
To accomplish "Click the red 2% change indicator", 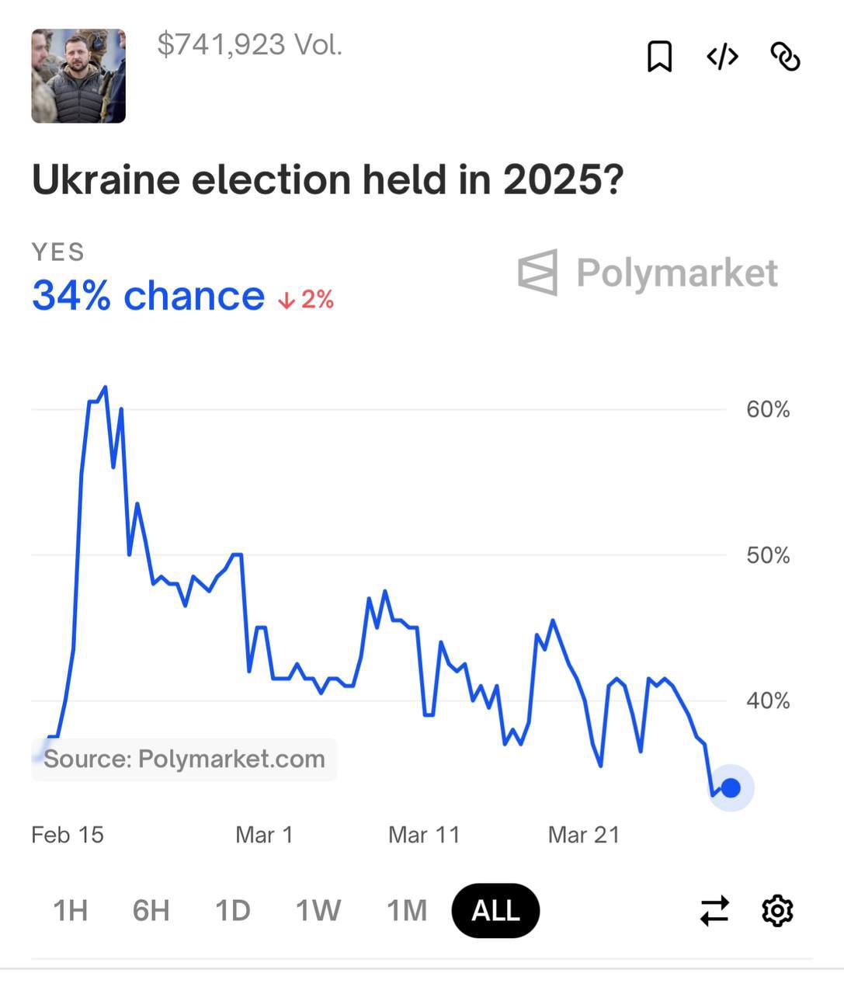I will (x=307, y=299).
